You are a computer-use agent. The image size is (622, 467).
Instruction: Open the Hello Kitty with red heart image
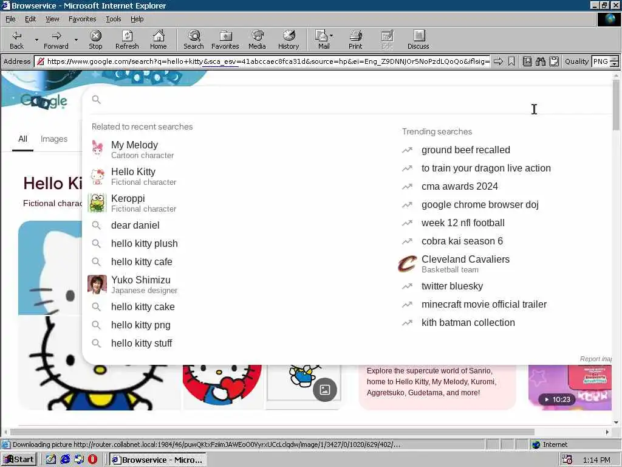[x=222, y=387]
